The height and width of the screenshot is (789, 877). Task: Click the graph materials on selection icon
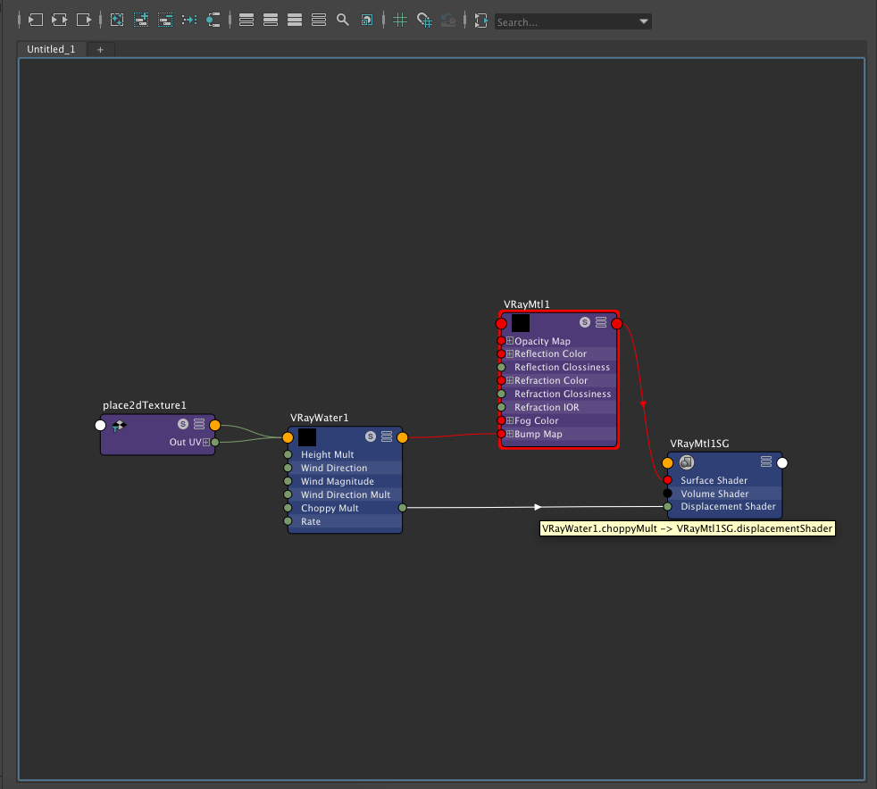tap(213, 21)
